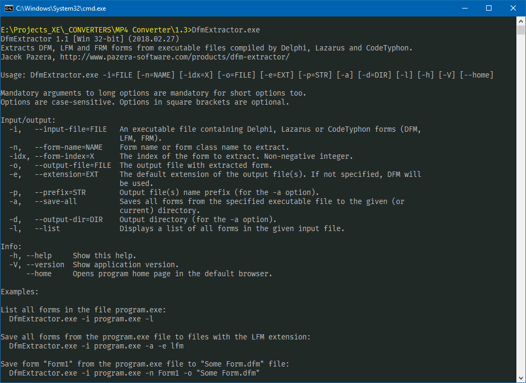
Task: Click 'Mandatory arguments to long options' line
Action: tap(154, 93)
